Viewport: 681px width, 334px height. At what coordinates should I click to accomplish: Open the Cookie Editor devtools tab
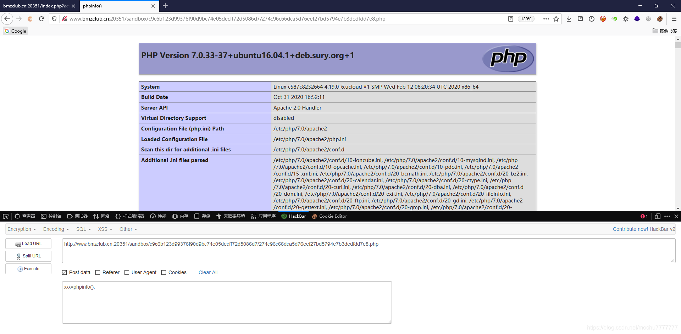tap(329, 216)
